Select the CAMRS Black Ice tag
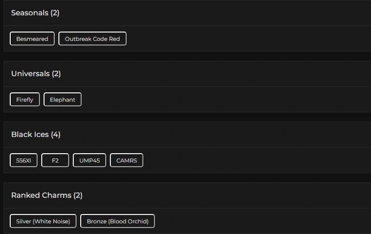The height and width of the screenshot is (234, 371). pyautogui.click(x=127, y=160)
